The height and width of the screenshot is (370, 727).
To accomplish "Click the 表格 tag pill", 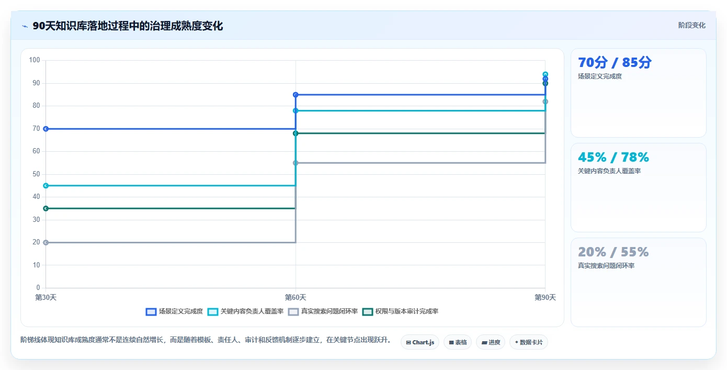I will (x=458, y=342).
